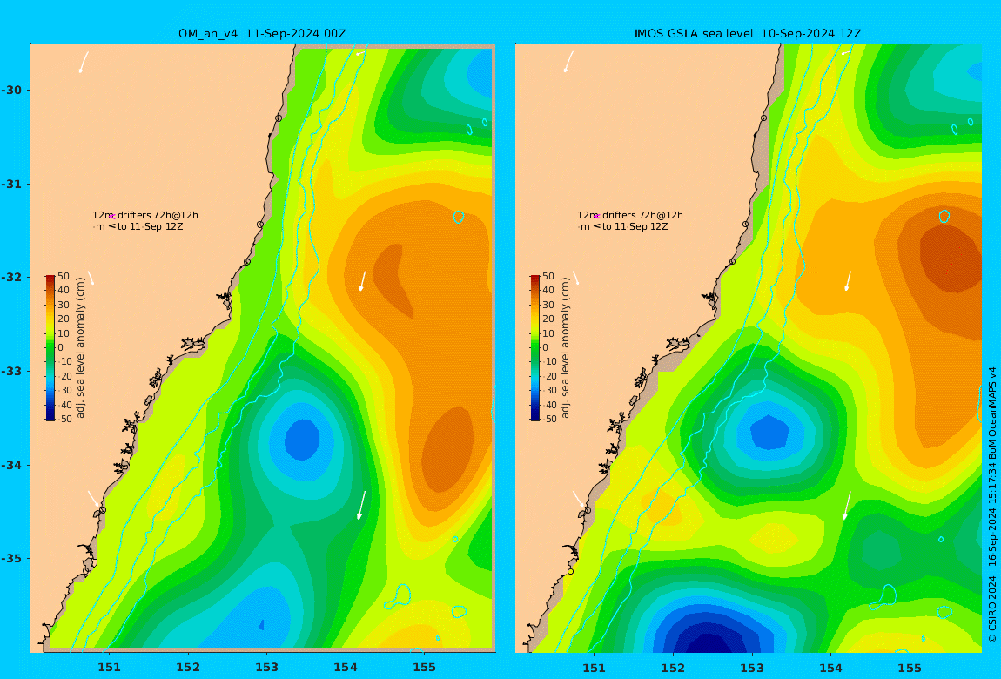Select the -31 latitude label on the left axis

click(x=11, y=184)
